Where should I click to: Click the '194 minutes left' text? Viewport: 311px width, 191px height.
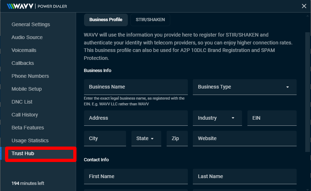tap(28, 183)
